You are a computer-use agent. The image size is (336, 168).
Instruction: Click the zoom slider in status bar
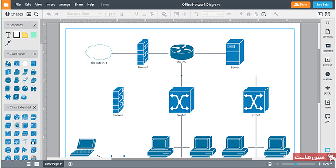(x=296, y=164)
